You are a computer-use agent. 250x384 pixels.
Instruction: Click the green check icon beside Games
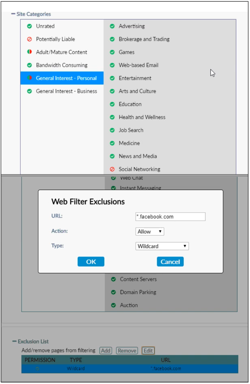pyautogui.click(x=112, y=52)
